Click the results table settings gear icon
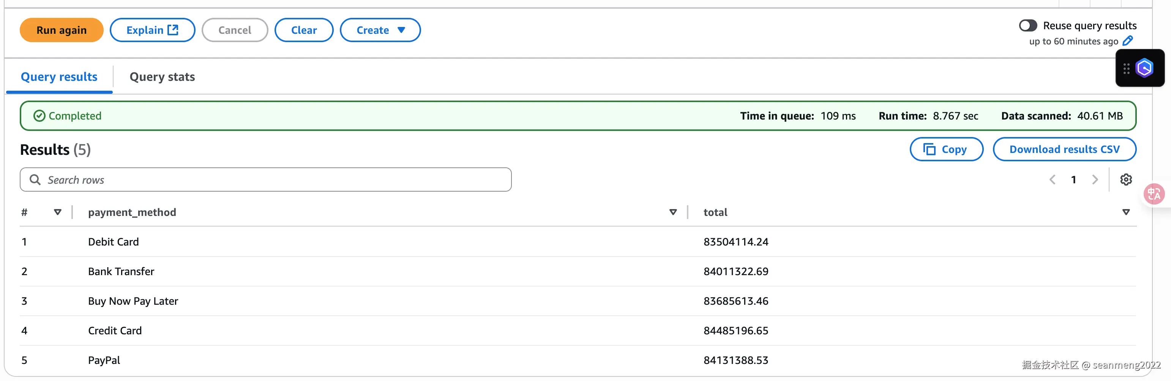The height and width of the screenshot is (381, 1171). (1125, 180)
